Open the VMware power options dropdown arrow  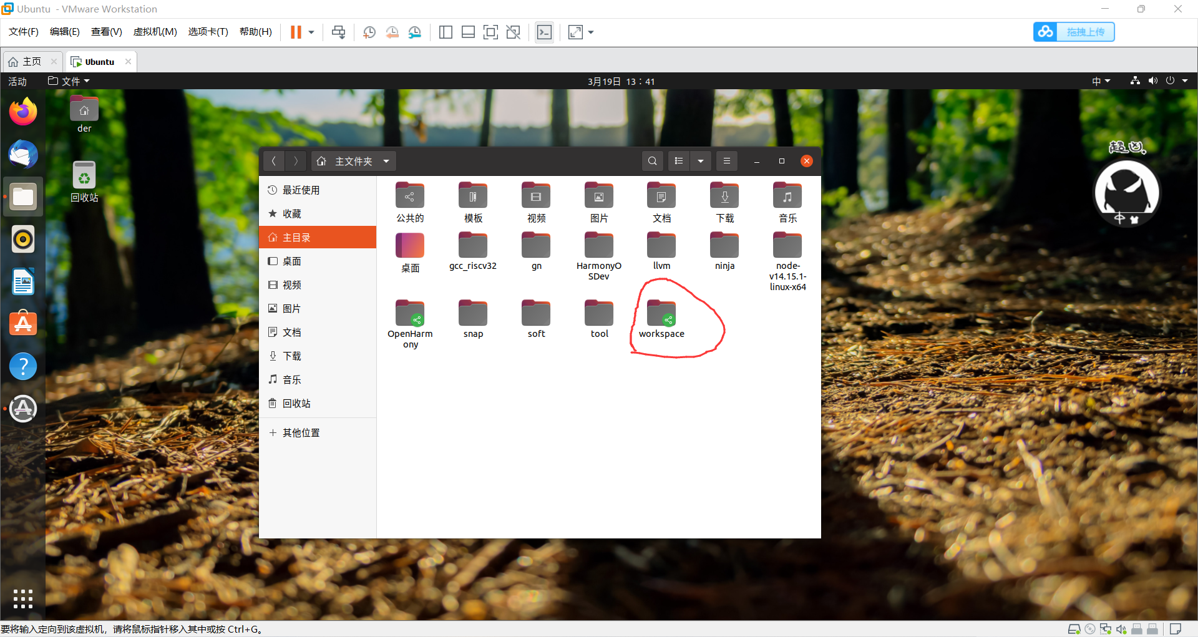[x=311, y=32]
